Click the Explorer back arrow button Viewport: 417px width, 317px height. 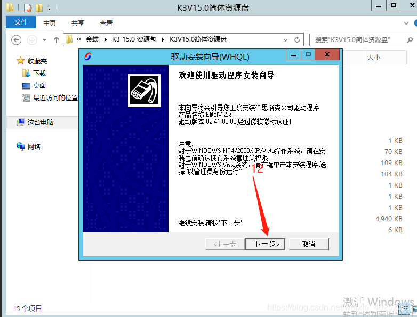pos(16,40)
